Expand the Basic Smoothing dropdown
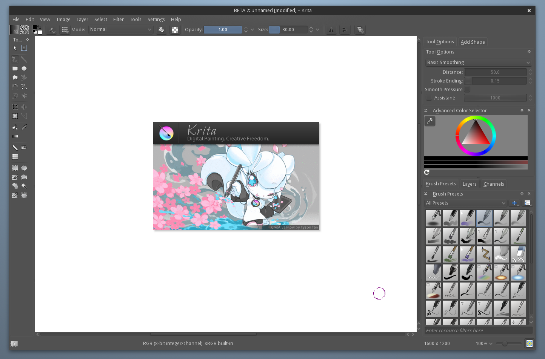 (478, 63)
